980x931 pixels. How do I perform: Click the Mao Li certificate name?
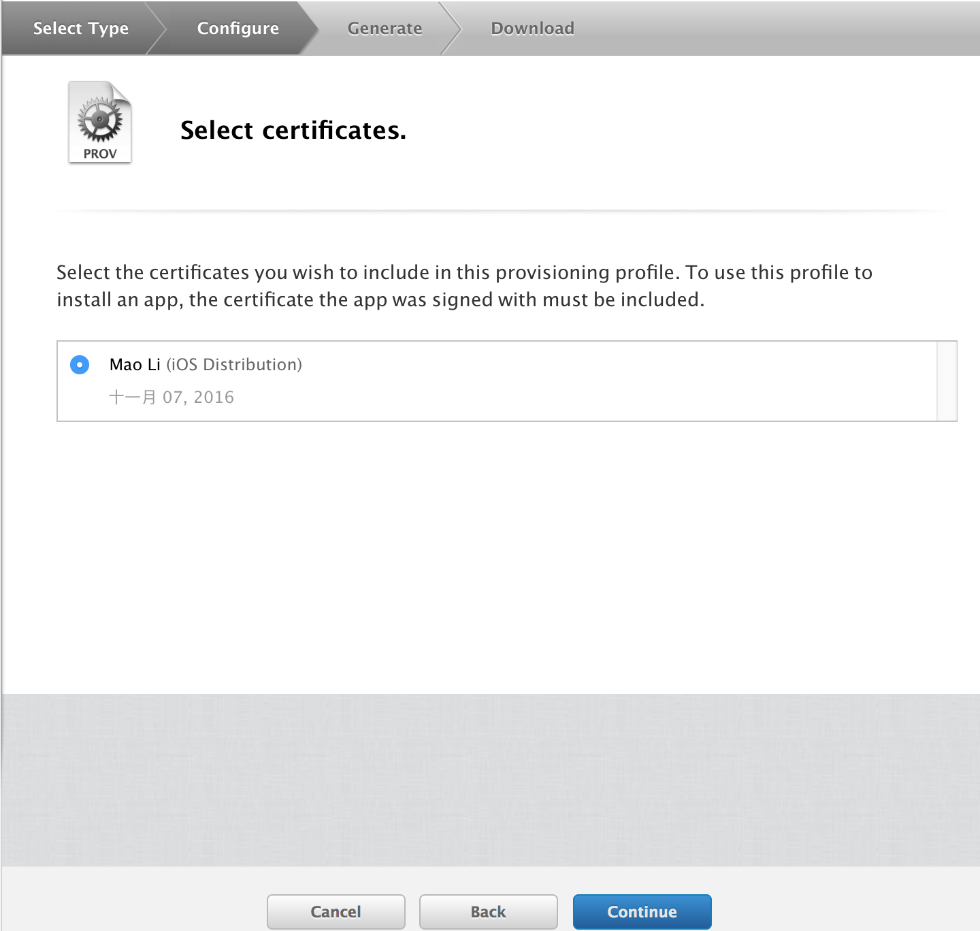135,365
